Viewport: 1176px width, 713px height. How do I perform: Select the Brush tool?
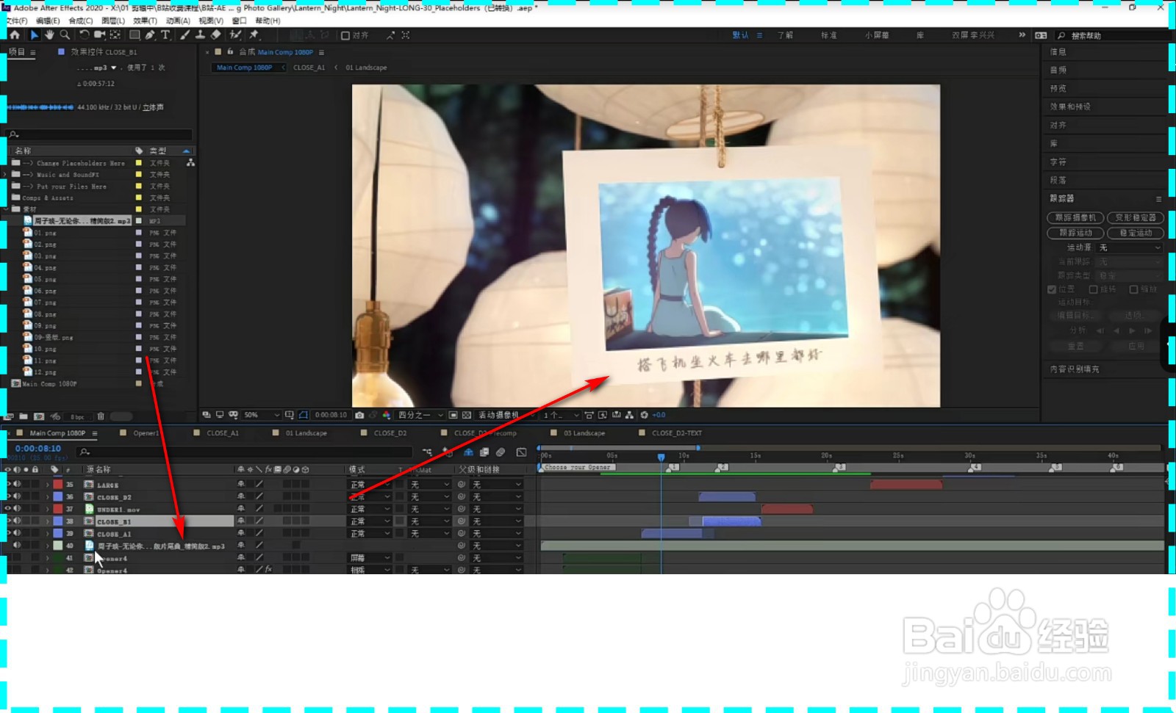click(184, 35)
